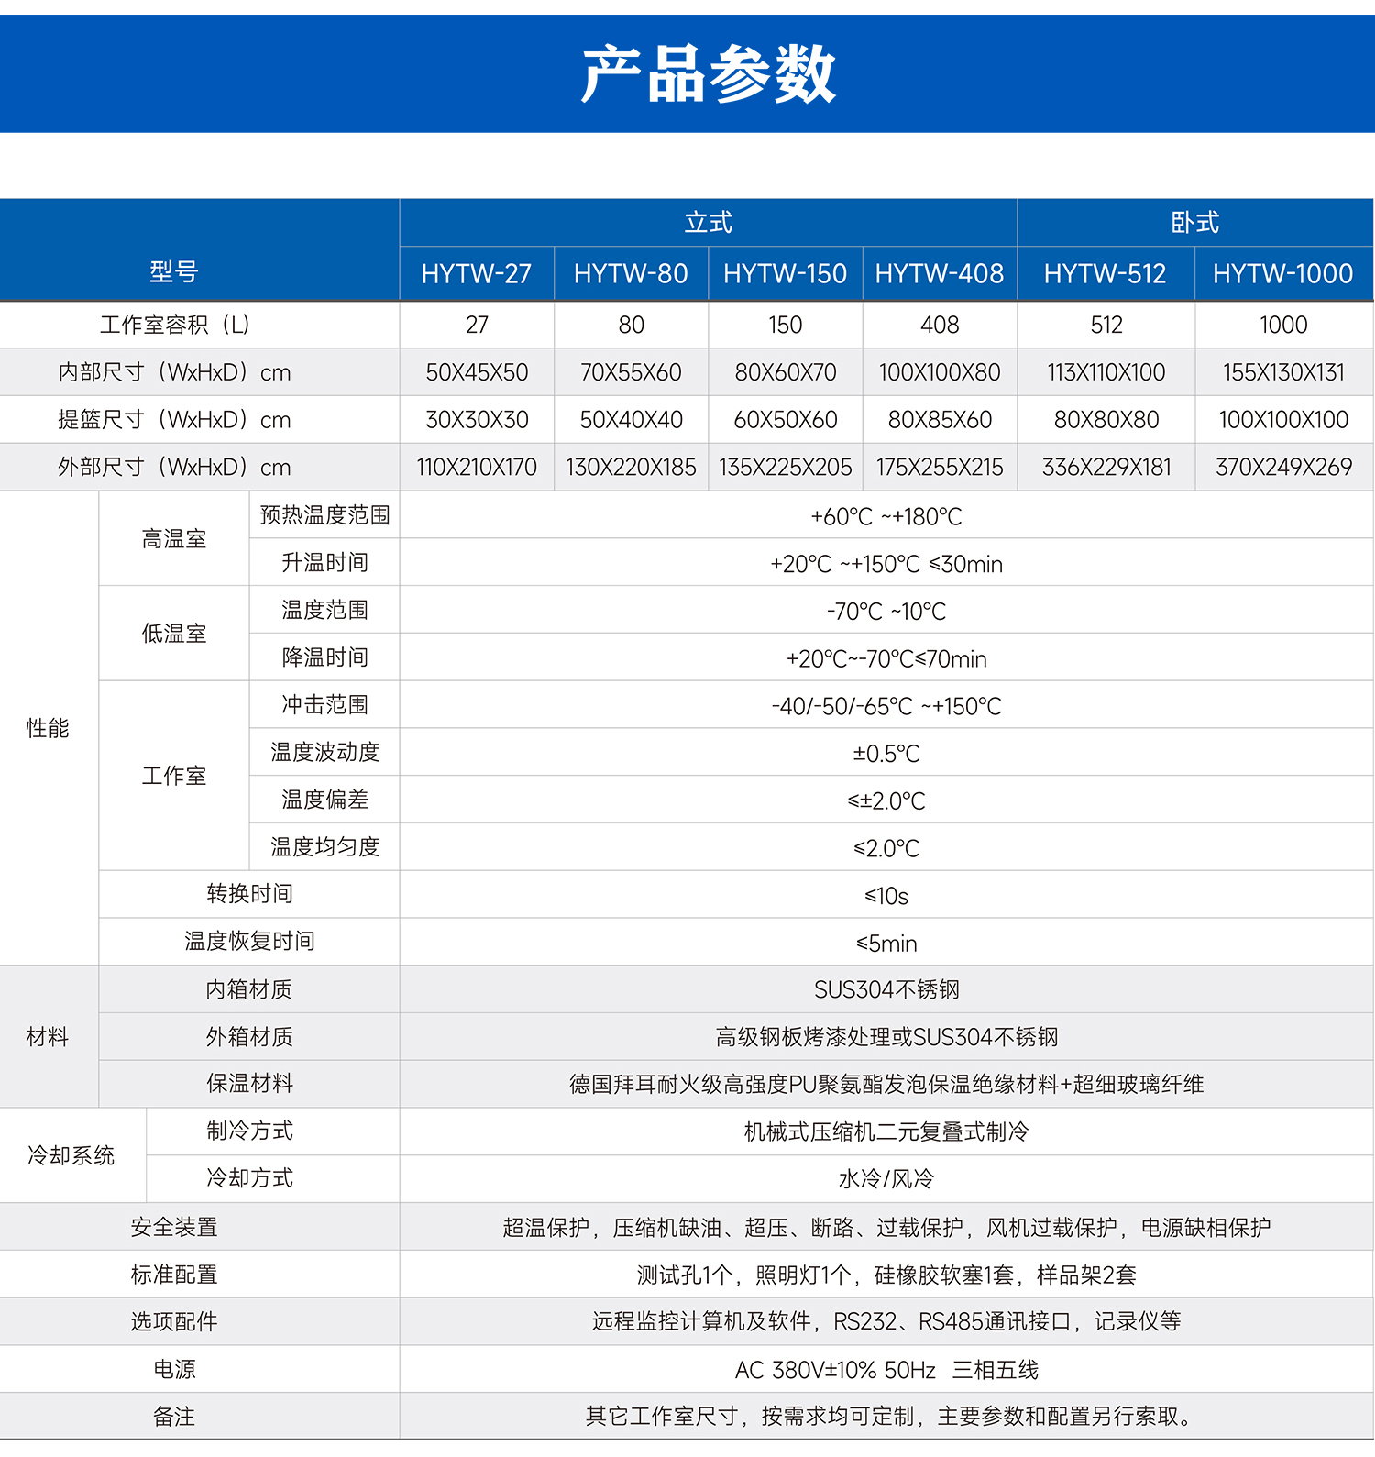The width and height of the screenshot is (1375, 1457).
Task: Click the 冷却系统 category cell
Action: point(71,1155)
